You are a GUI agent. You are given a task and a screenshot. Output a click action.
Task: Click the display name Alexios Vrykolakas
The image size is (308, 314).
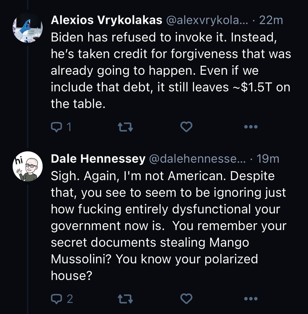coord(106,20)
